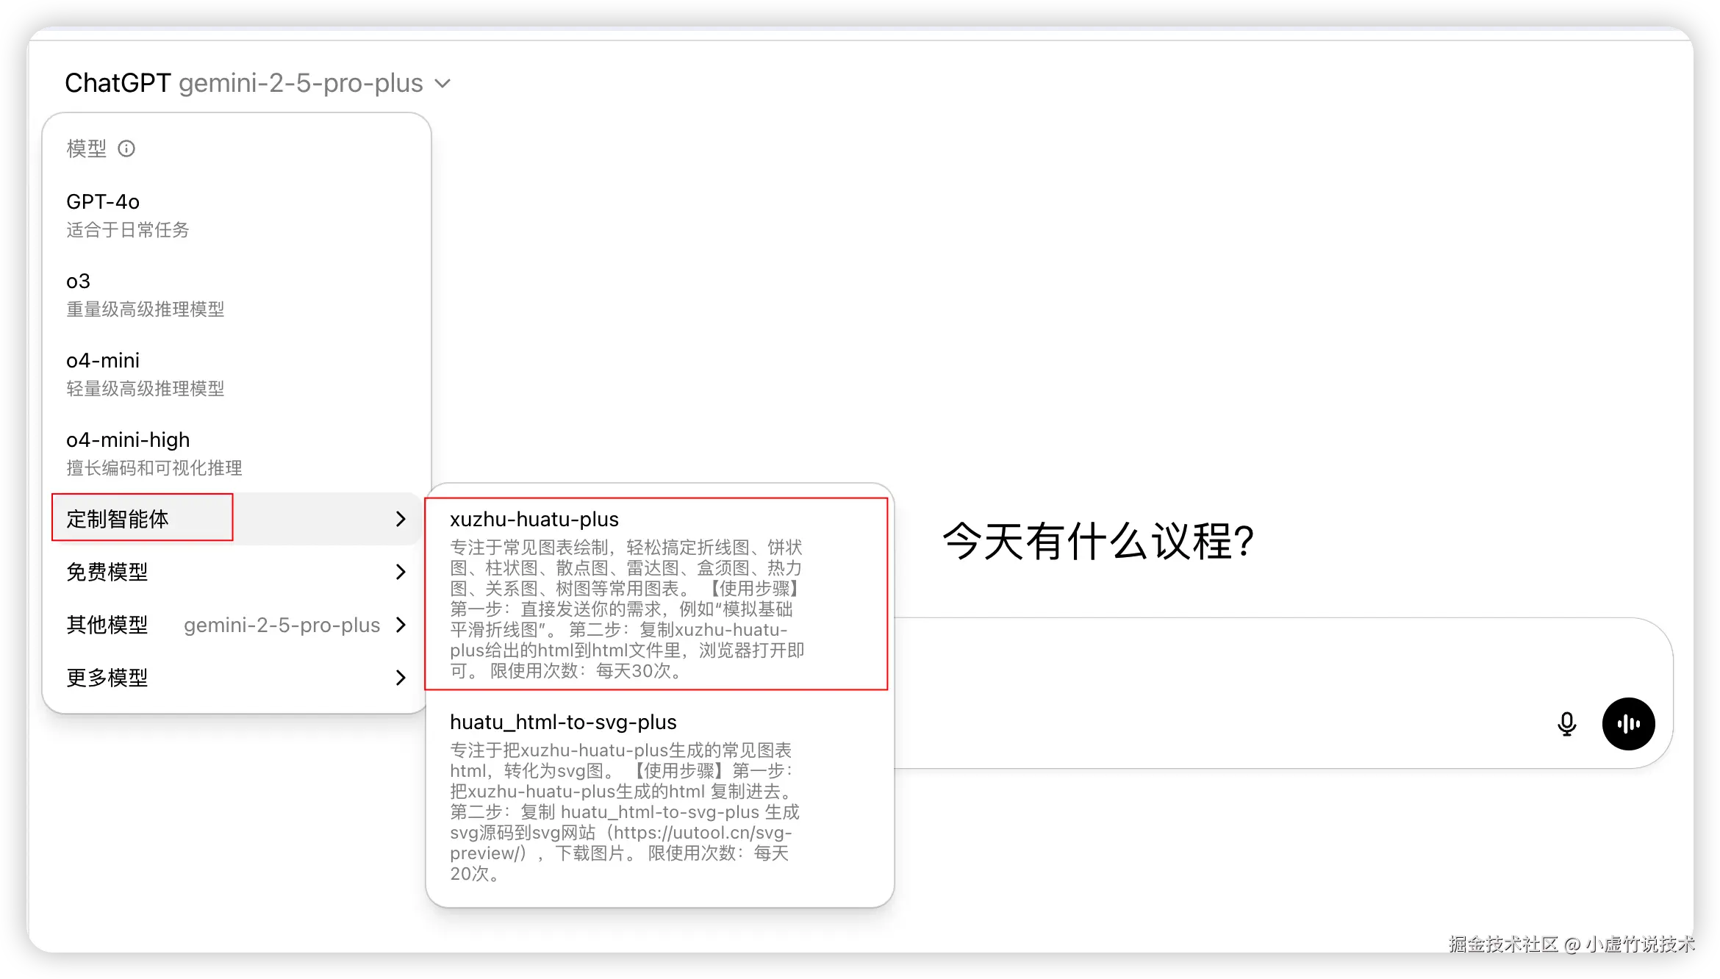The height and width of the screenshot is (979, 1720).
Task: Start voice mode with the waveform icon
Action: coord(1629,724)
